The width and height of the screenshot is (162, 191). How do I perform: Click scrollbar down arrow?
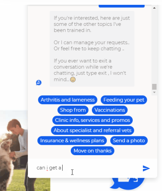(x=154, y=92)
